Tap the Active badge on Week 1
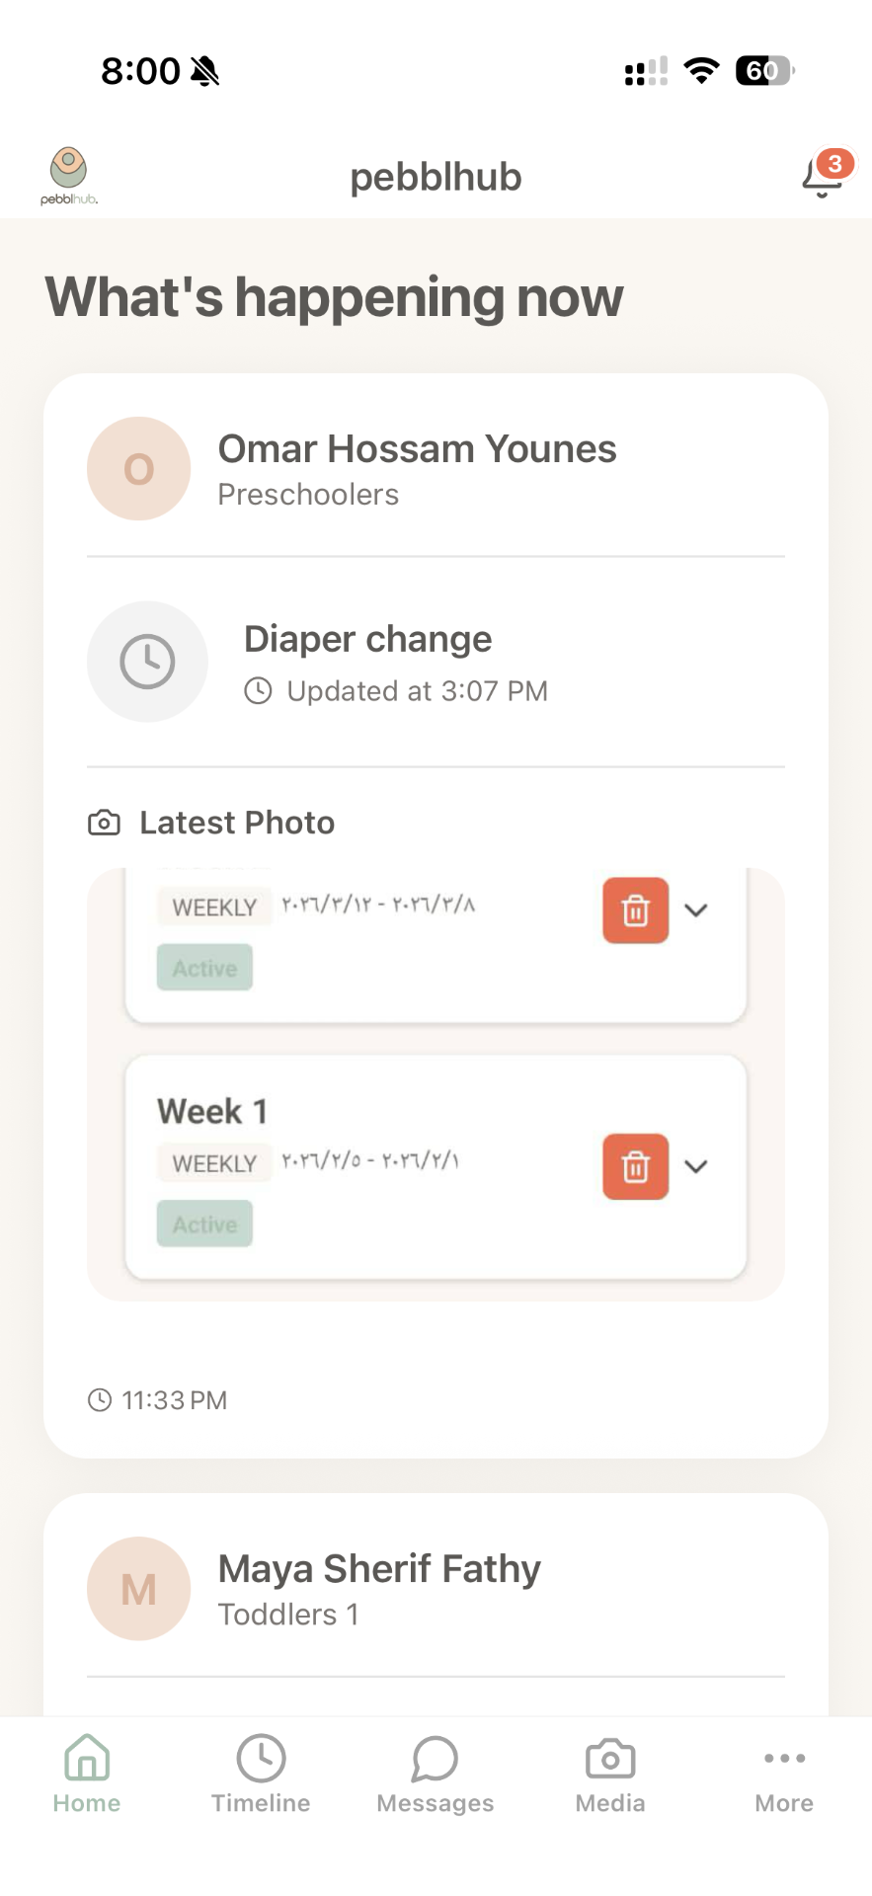This screenshot has height=1896, width=872. pos(204,1224)
